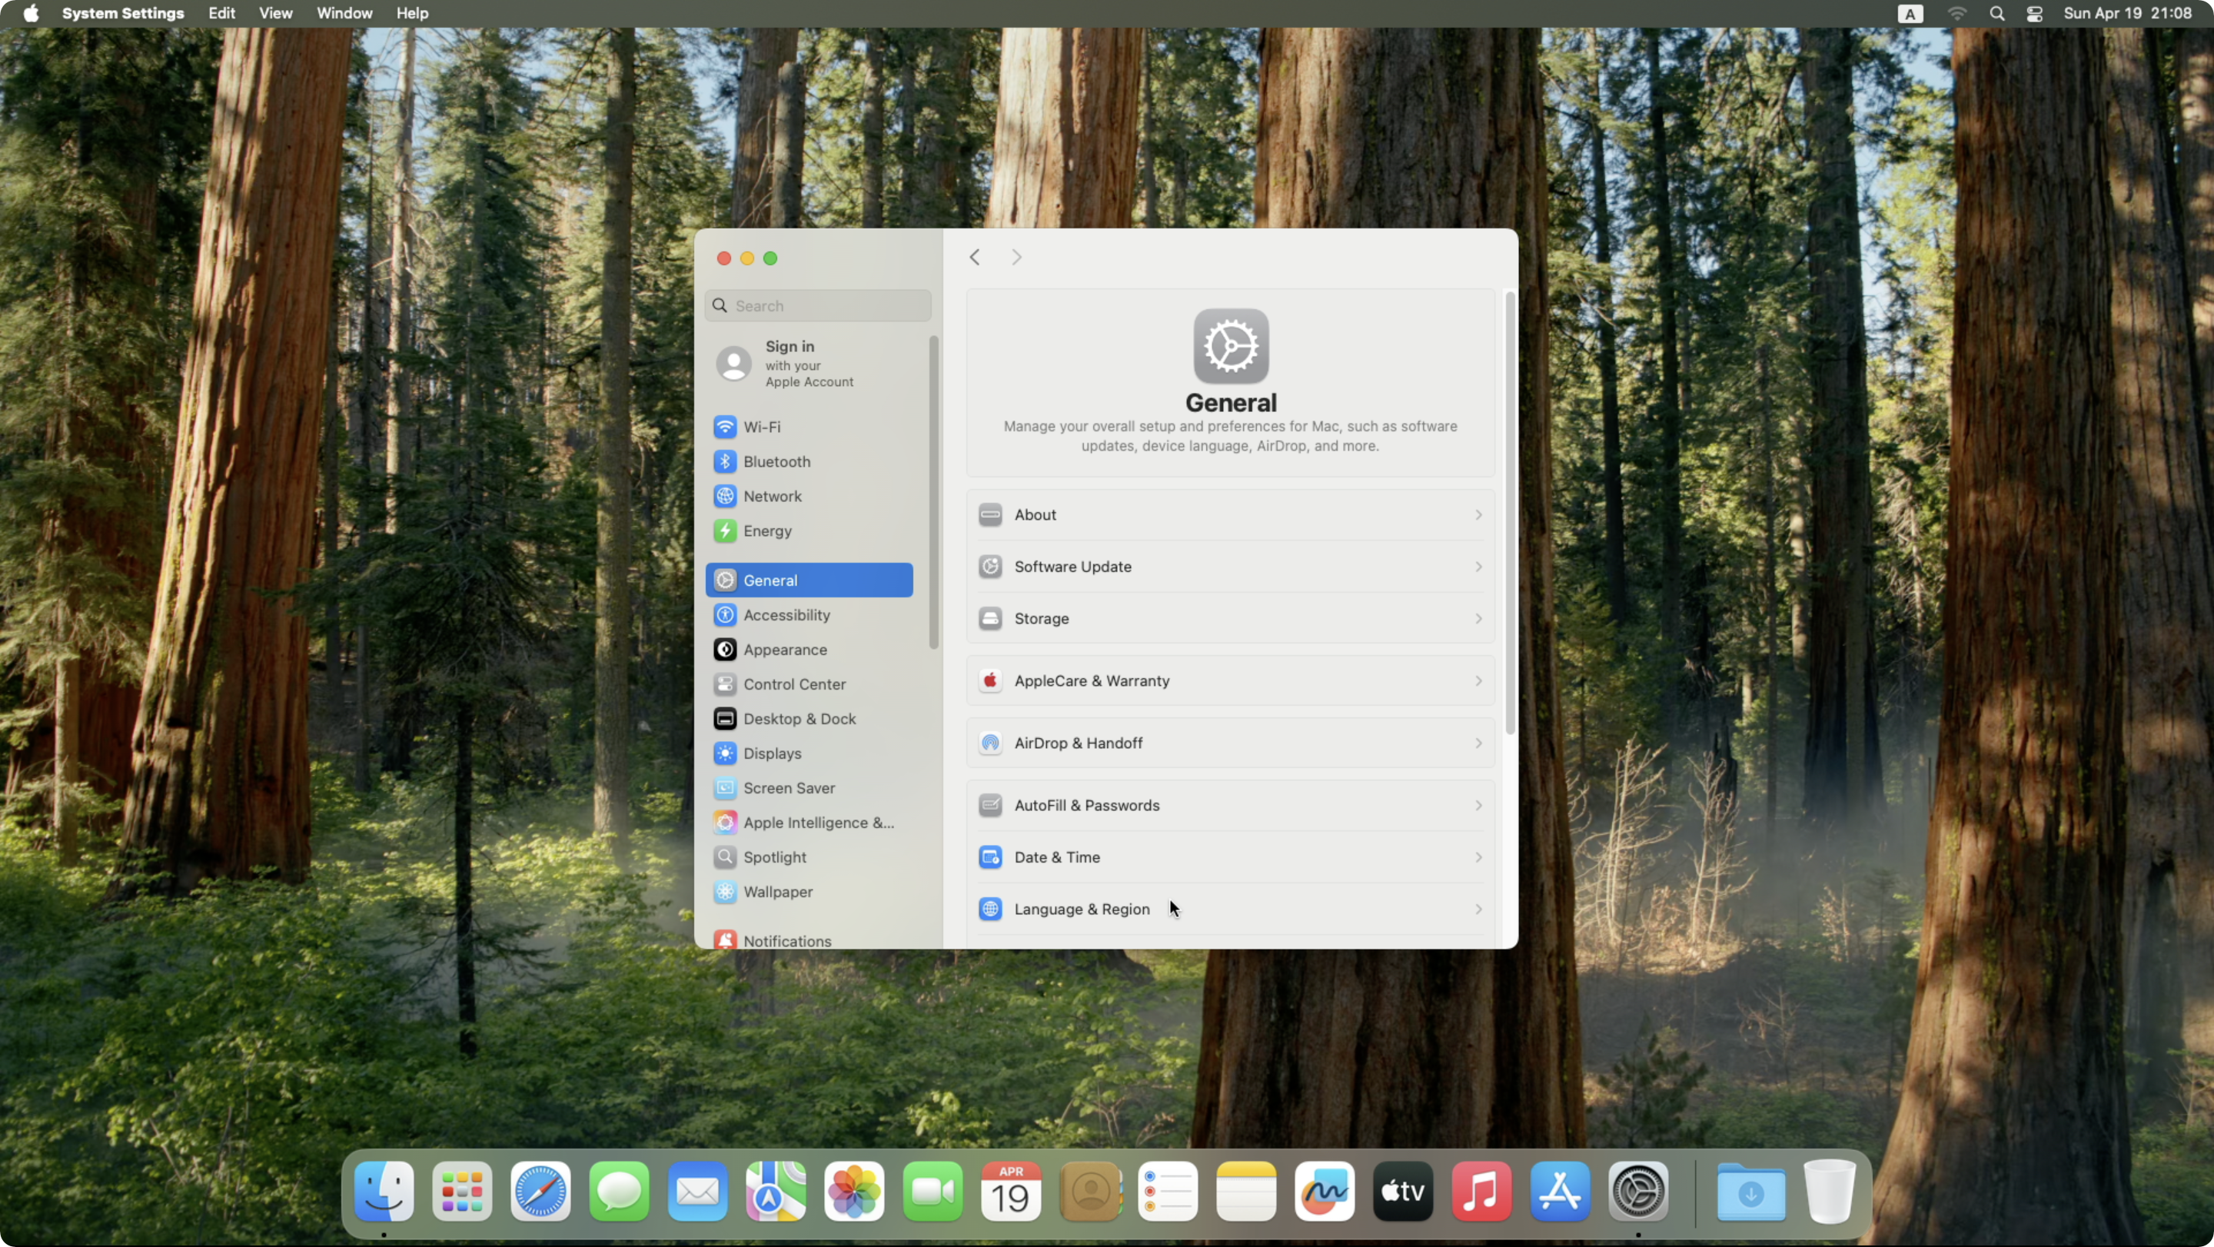Expand AirDrop & Handoff chevron
The height and width of the screenshot is (1247, 2214).
(1478, 743)
